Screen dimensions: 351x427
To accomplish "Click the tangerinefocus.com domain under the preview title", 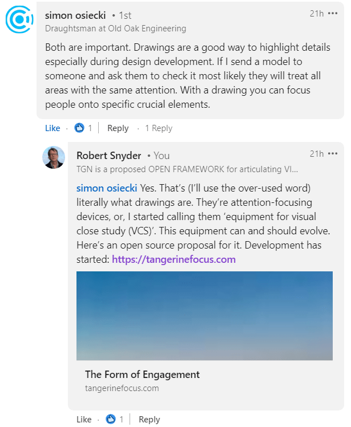I will pyautogui.click(x=122, y=388).
